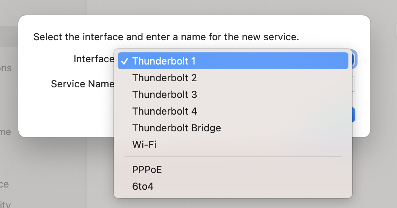397x208 pixels.
Task: Focus the Service Name text field edge
Action: coord(353,84)
